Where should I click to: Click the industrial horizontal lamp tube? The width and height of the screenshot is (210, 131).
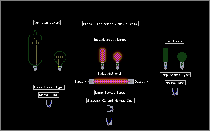click(x=110, y=81)
